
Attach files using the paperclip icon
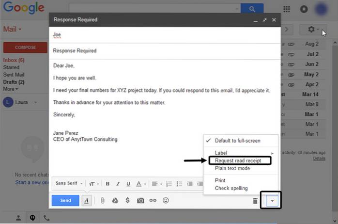point(102,200)
